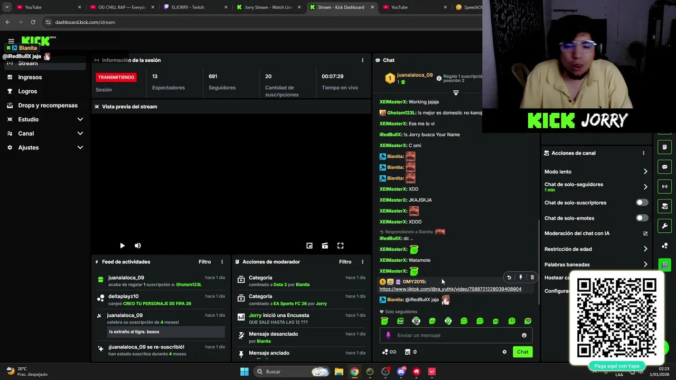Open the weather widget showing 20°C
The width and height of the screenshot is (676, 380).
click(x=27, y=372)
